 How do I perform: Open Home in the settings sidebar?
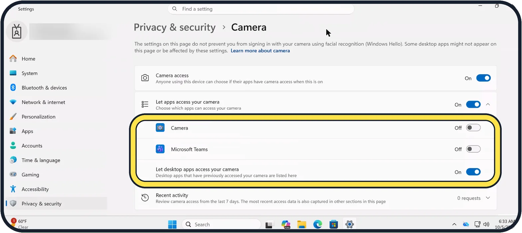pyautogui.click(x=57, y=59)
